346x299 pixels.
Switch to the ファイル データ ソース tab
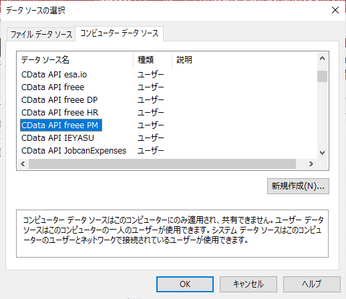pyautogui.click(x=41, y=35)
